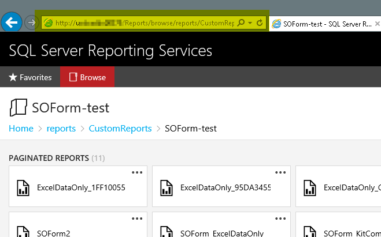Open ExcelDataOnly_95DA3455 report
This screenshot has width=381, height=237.
[221, 186]
